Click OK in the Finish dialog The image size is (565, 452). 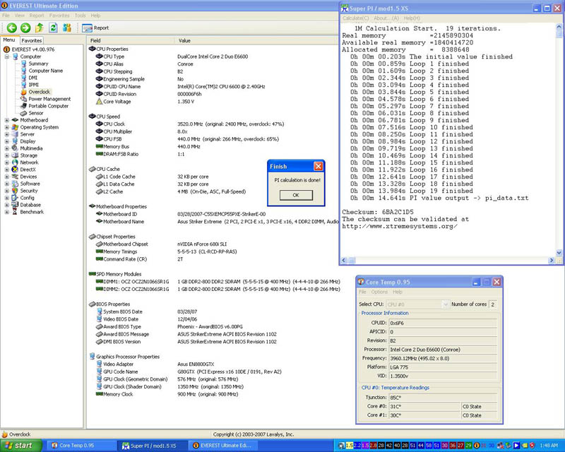[x=296, y=195]
